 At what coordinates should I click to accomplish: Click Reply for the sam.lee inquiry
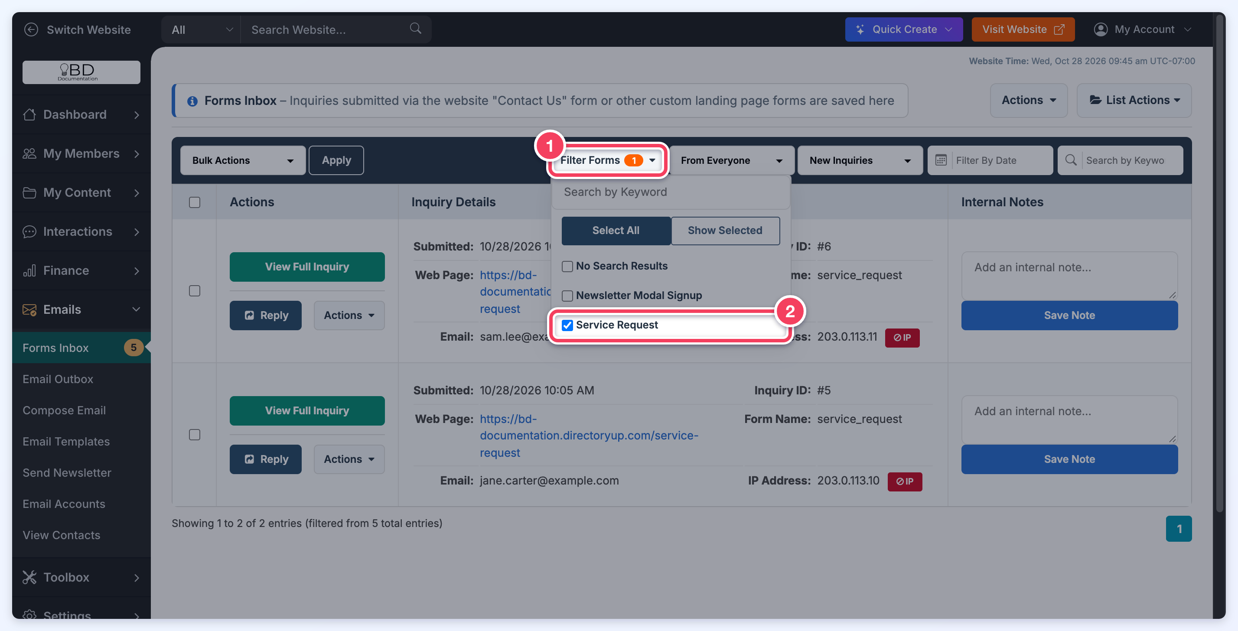(x=265, y=315)
